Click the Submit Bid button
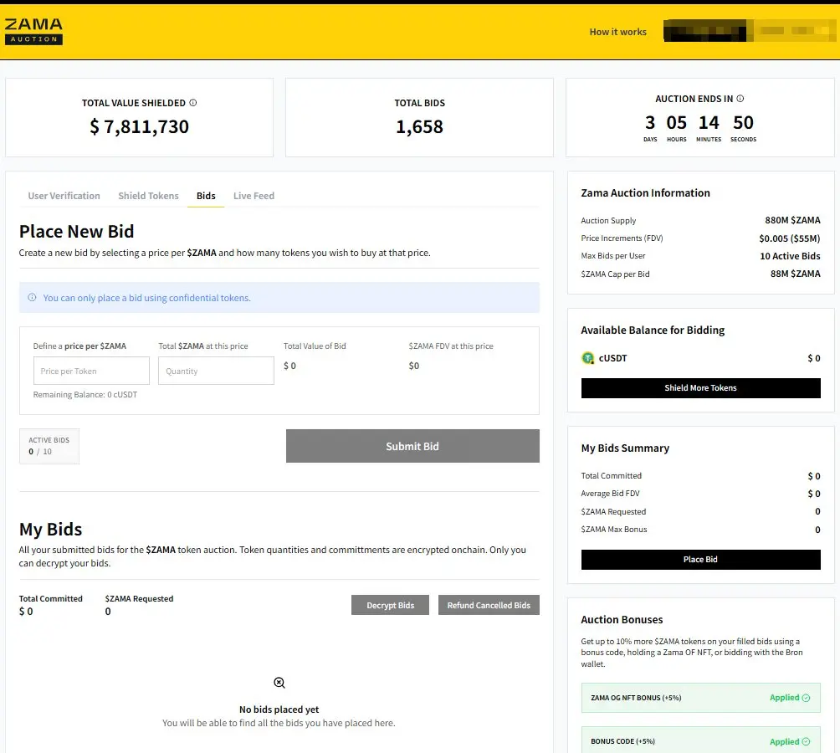Viewport: 840px width, 753px height. pos(412,446)
